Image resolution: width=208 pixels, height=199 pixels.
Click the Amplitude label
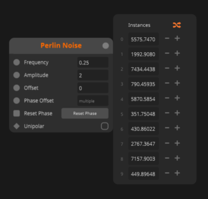[36, 75]
